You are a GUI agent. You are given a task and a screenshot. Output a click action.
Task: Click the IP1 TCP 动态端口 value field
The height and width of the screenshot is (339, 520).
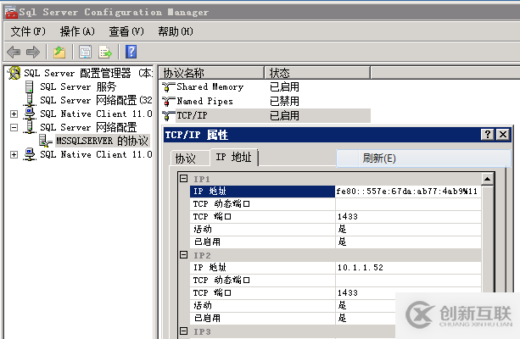click(x=408, y=203)
